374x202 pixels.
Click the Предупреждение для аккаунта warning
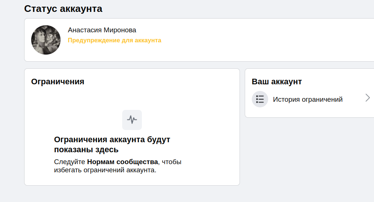[114, 40]
